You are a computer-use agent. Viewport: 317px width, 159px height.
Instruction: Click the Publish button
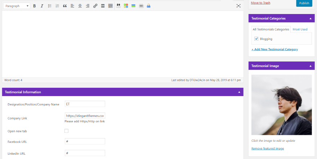(304, 3)
